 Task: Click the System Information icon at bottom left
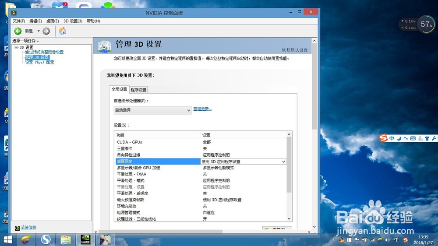[17, 228]
